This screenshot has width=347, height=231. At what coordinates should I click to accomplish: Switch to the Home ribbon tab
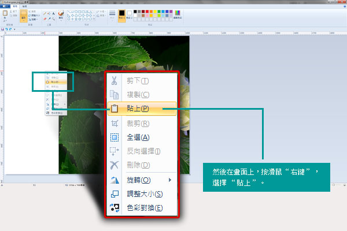(15, 6)
